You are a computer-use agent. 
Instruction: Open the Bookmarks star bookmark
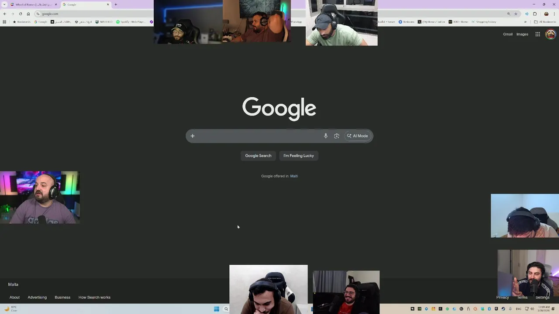(22, 22)
